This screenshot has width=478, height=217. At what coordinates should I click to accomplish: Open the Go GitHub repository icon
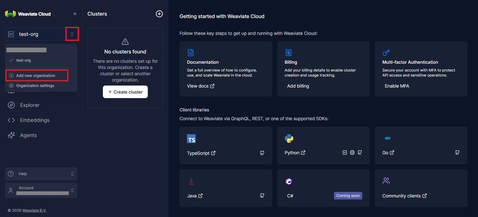click(457, 153)
